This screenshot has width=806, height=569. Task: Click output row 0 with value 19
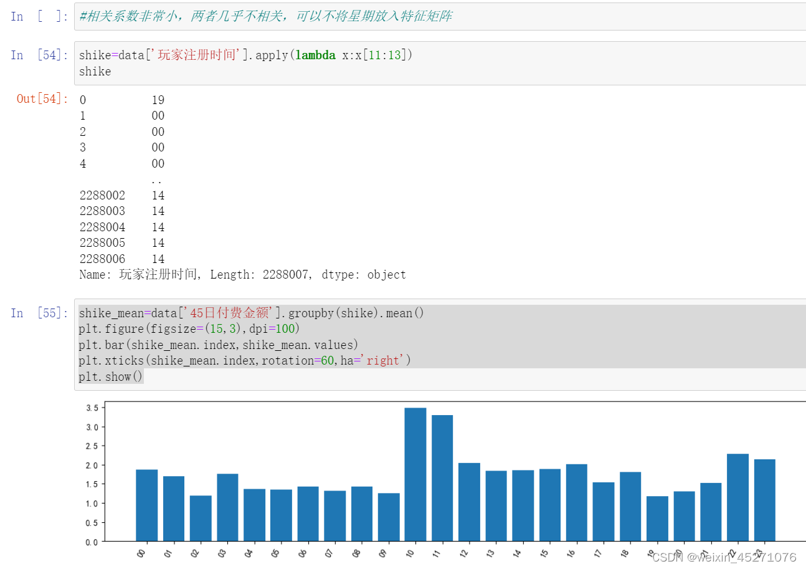[x=122, y=100]
